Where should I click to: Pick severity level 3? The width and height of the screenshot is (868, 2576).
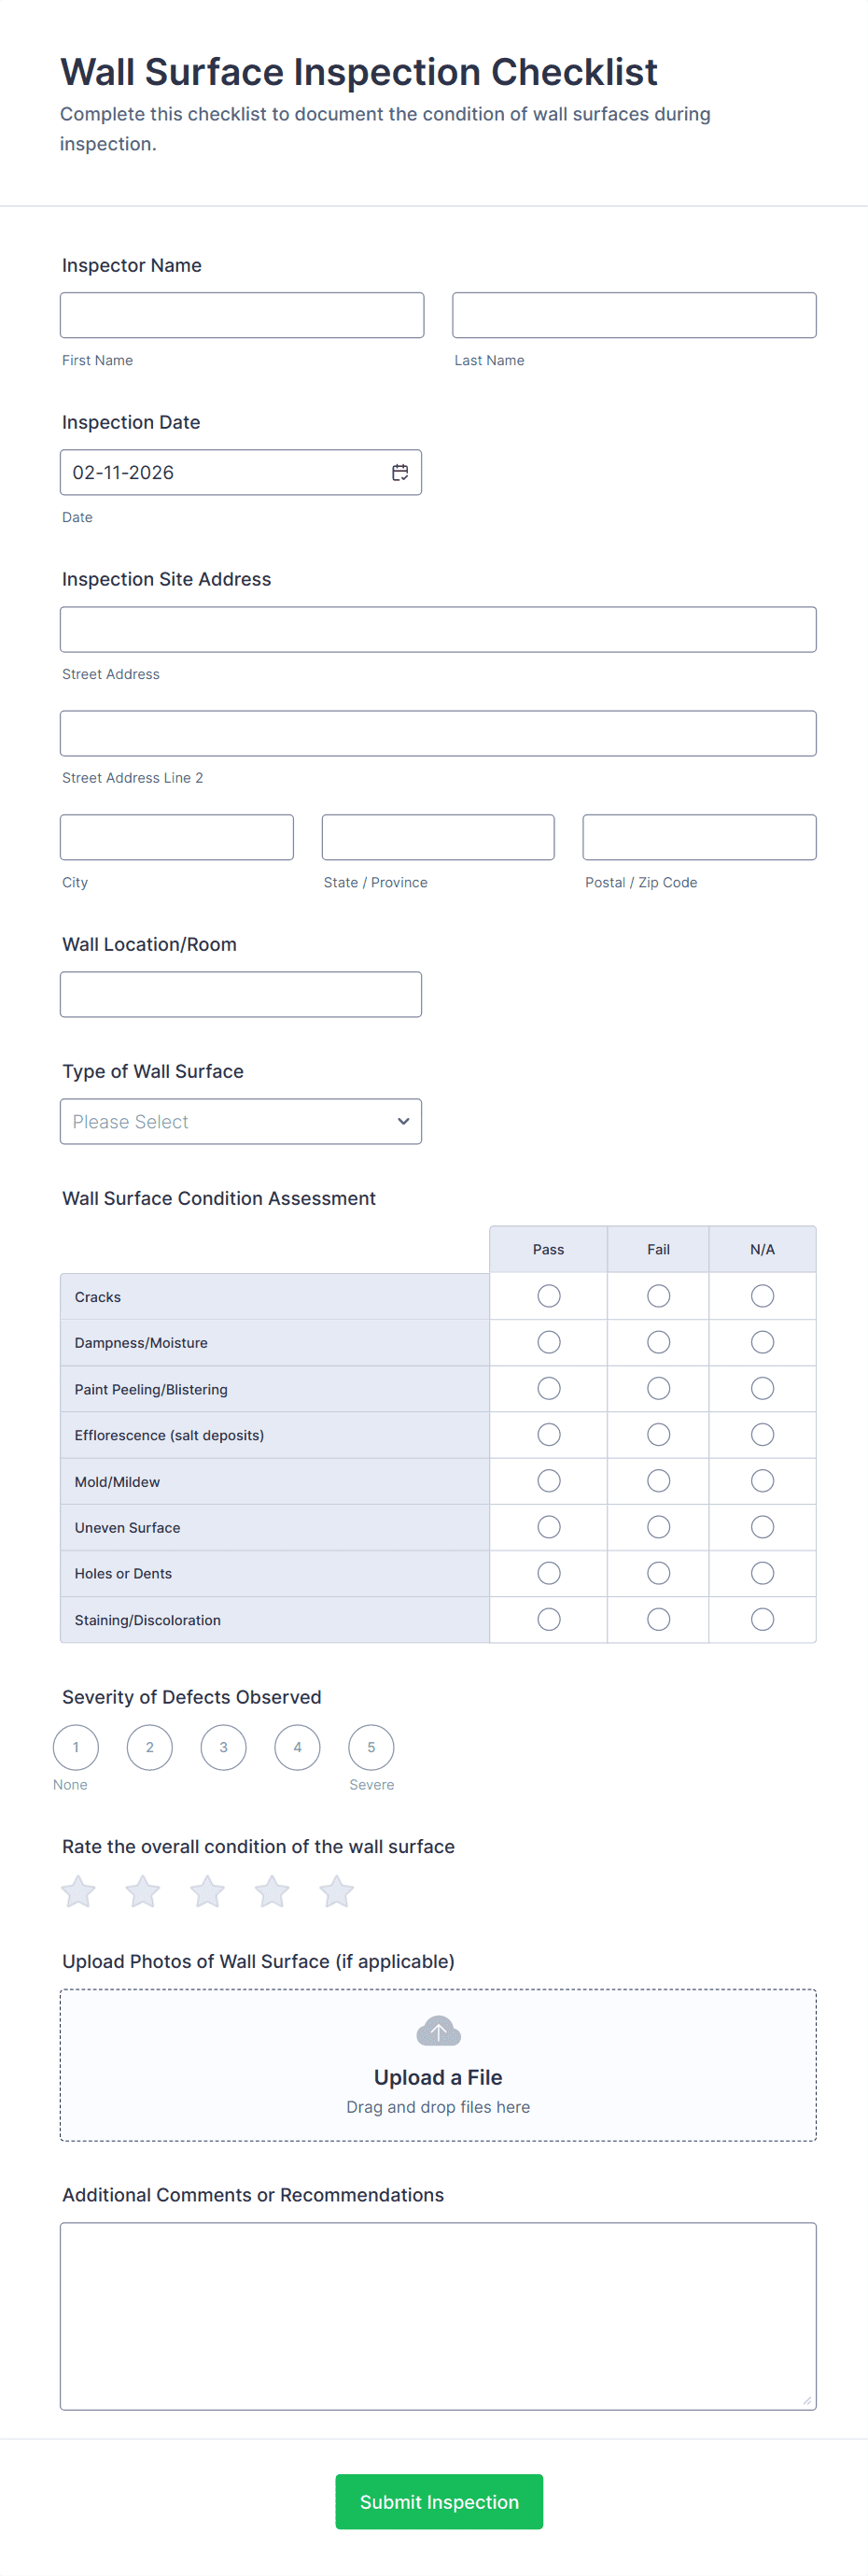(224, 1747)
